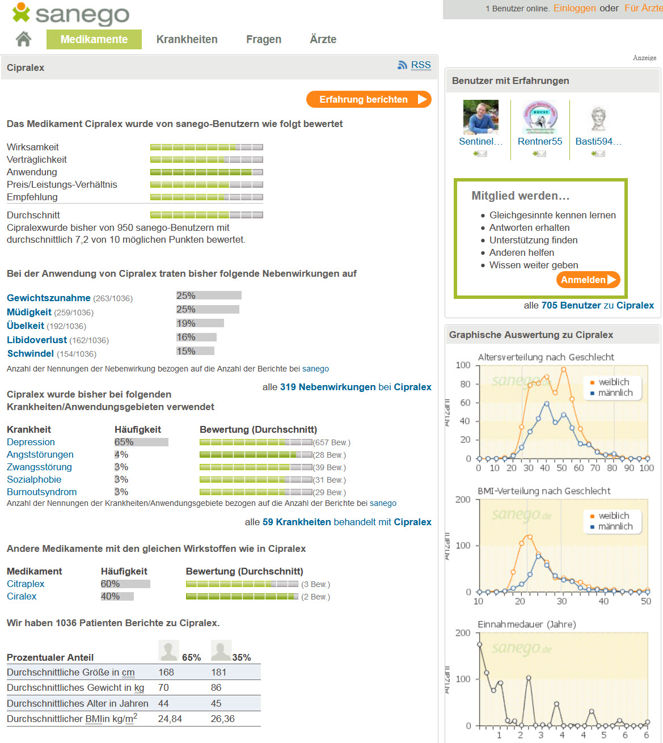The height and width of the screenshot is (743, 663).
Task: Open the Übelkeit side effect link
Action: pyautogui.click(x=26, y=326)
